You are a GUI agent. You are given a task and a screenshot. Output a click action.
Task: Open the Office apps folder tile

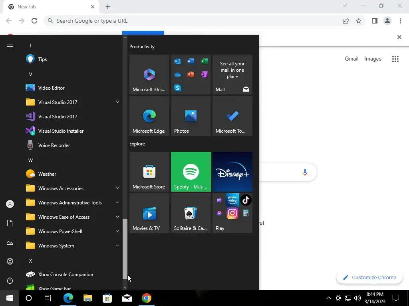click(191, 75)
